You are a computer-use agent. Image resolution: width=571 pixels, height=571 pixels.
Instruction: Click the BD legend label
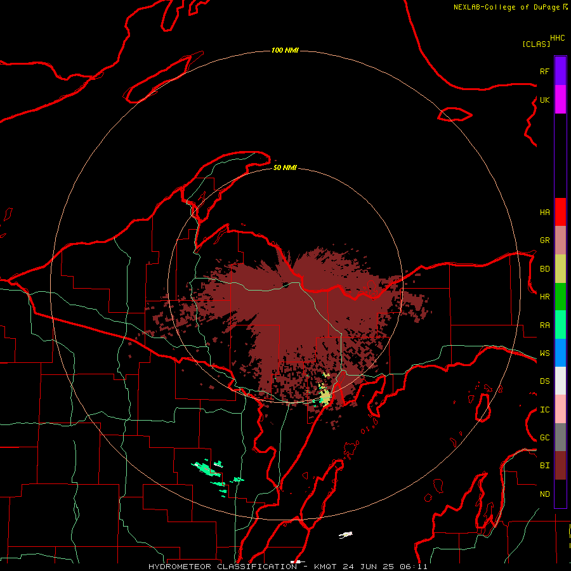tap(544, 269)
